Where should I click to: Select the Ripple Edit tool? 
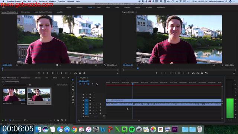[x=73, y=86]
